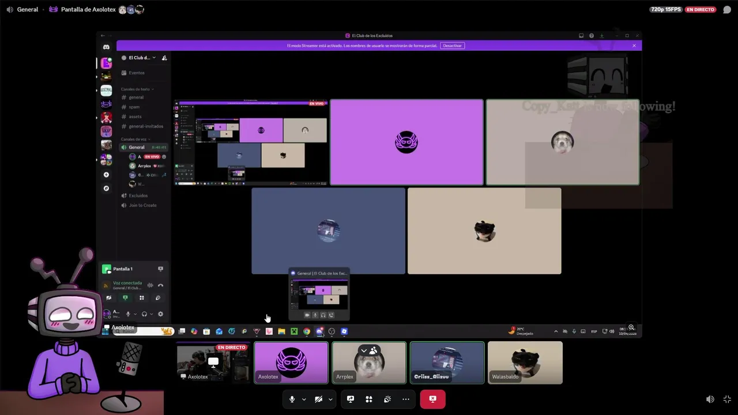Open the soundboard in call bar
This screenshot has height=415, width=738.
[387, 399]
